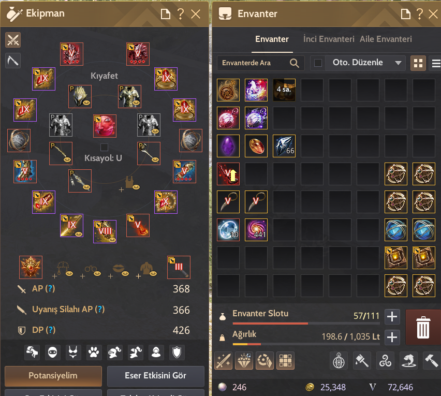The height and width of the screenshot is (396, 441).
Task: Click the trash can delete item icon
Action: point(423,327)
